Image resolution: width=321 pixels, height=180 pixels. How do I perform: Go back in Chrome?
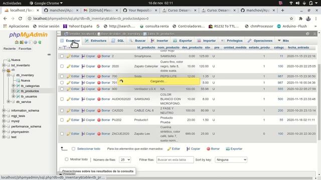click(x=5, y=18)
